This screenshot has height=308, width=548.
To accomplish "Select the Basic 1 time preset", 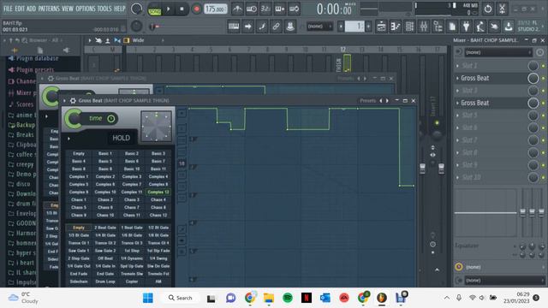I will [104, 153].
